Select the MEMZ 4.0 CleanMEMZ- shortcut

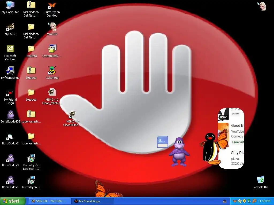point(72,119)
